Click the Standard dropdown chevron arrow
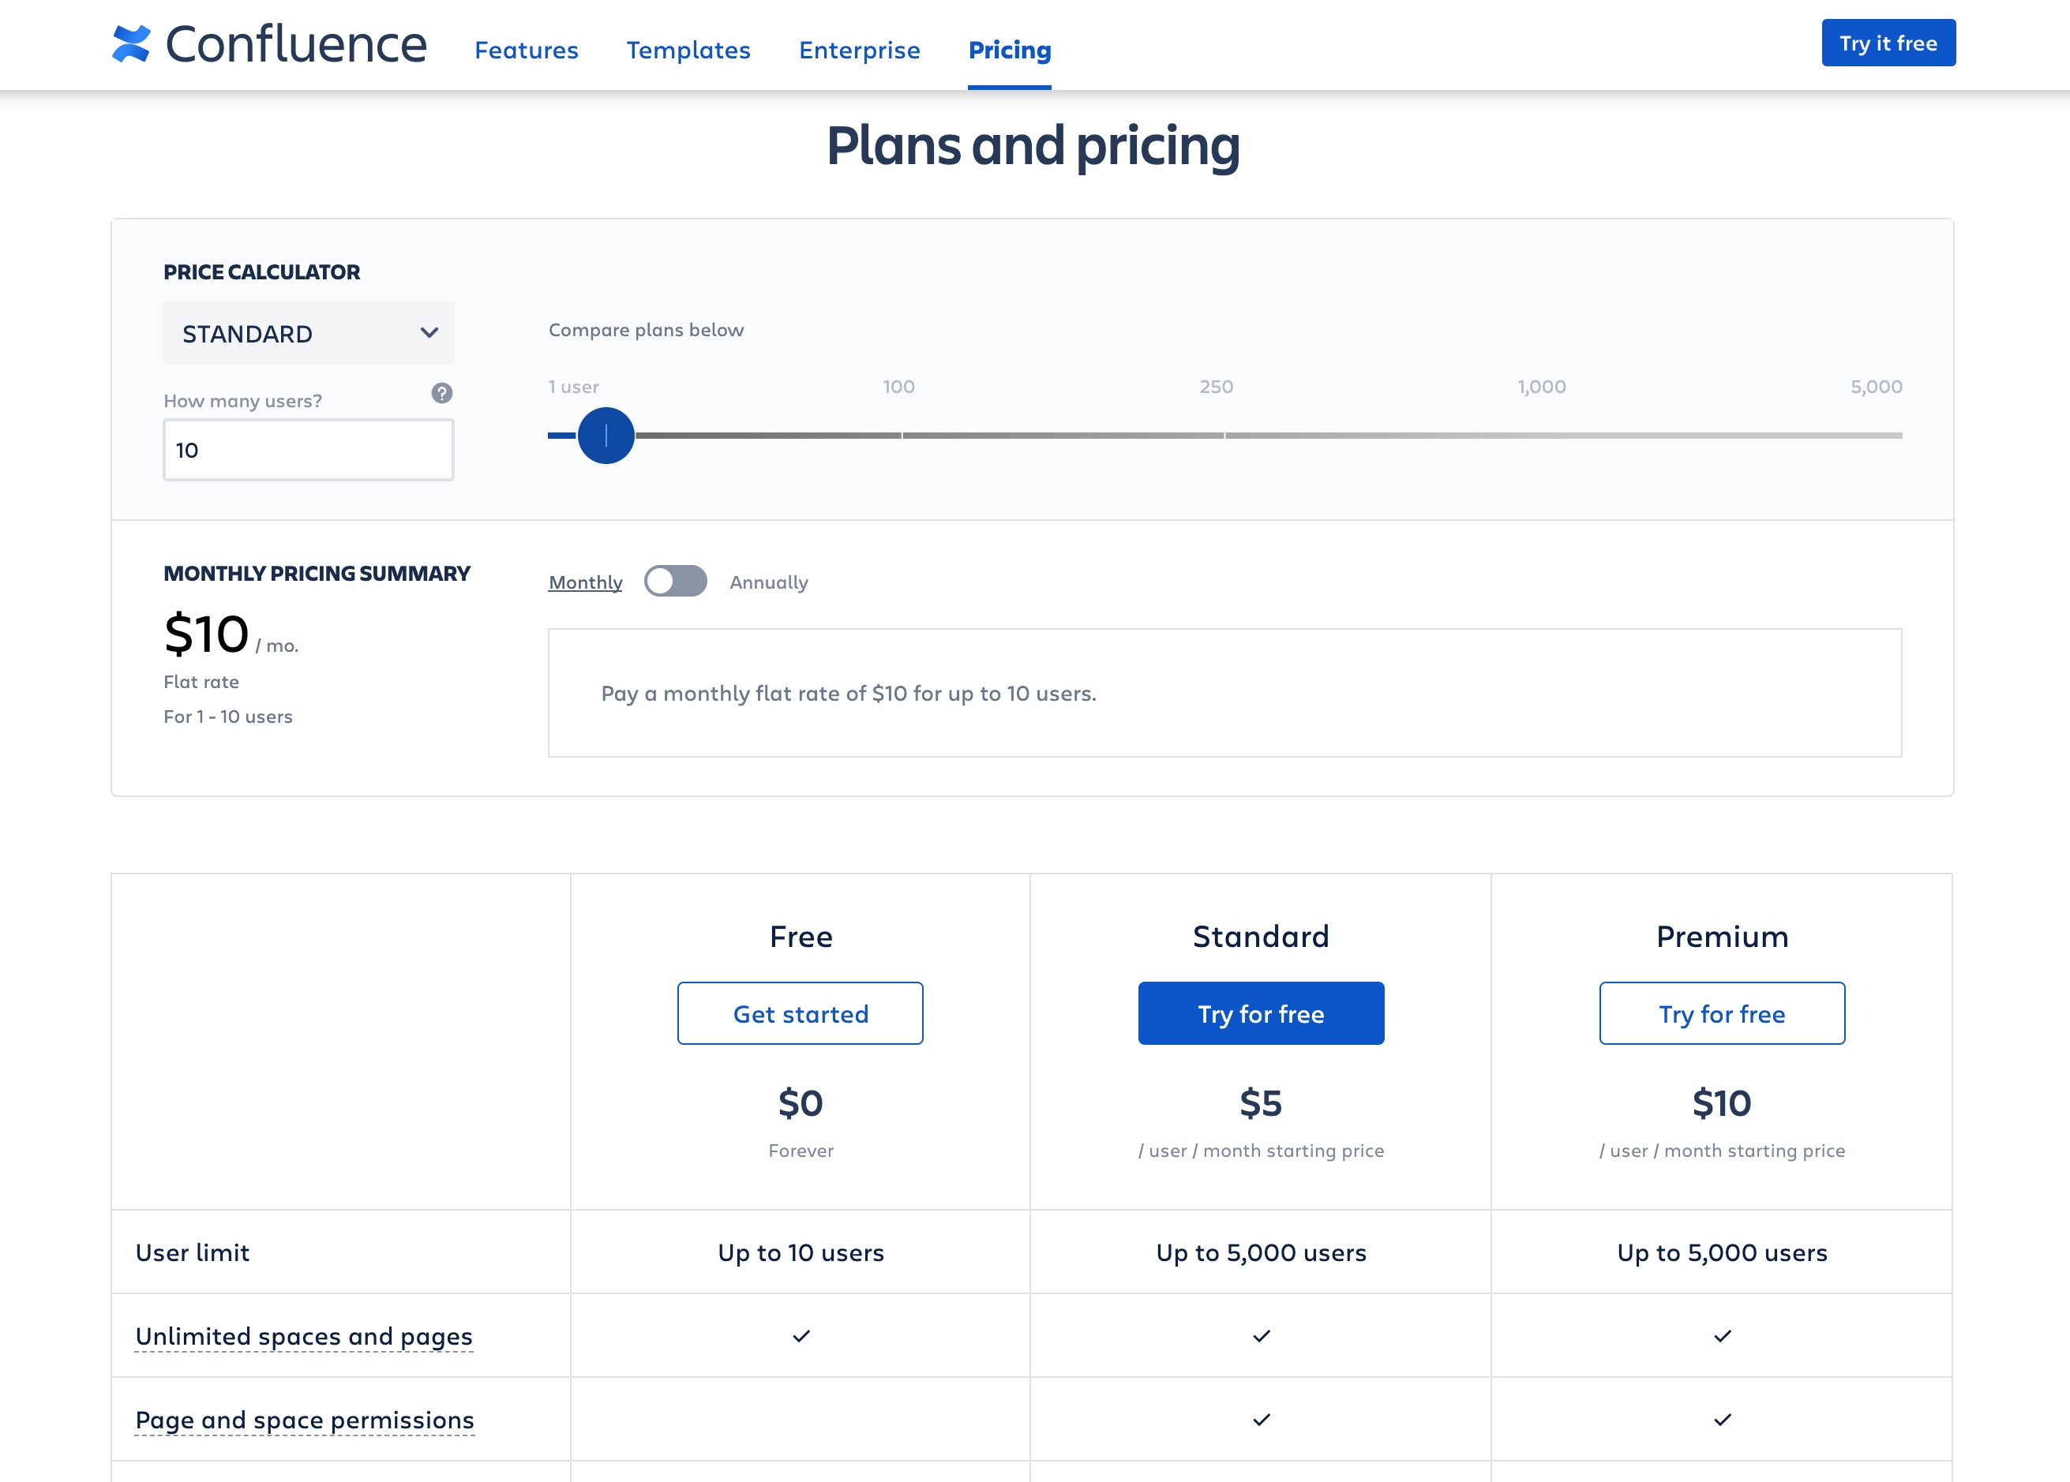This screenshot has height=1482, width=2070. pyautogui.click(x=429, y=333)
